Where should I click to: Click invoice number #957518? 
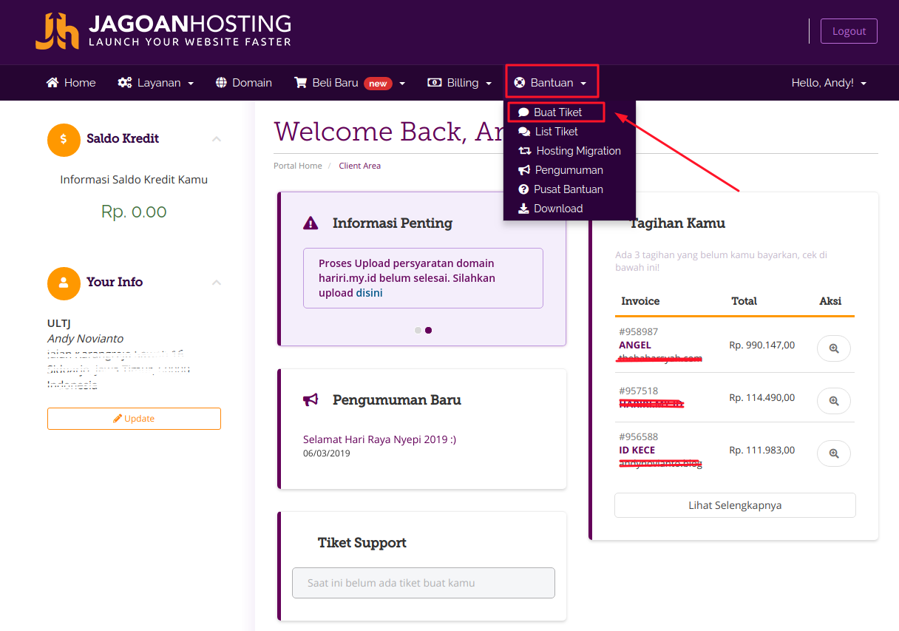point(638,391)
